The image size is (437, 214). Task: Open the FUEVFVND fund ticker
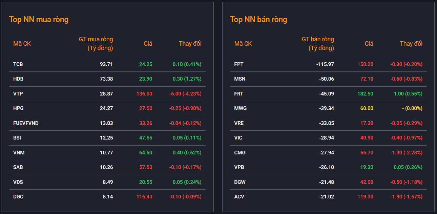pyautogui.click(x=26, y=123)
